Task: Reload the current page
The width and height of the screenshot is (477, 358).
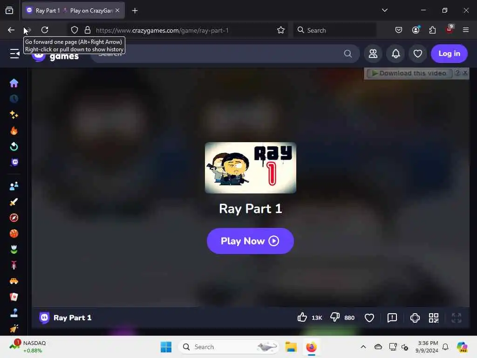Action: [x=45, y=30]
